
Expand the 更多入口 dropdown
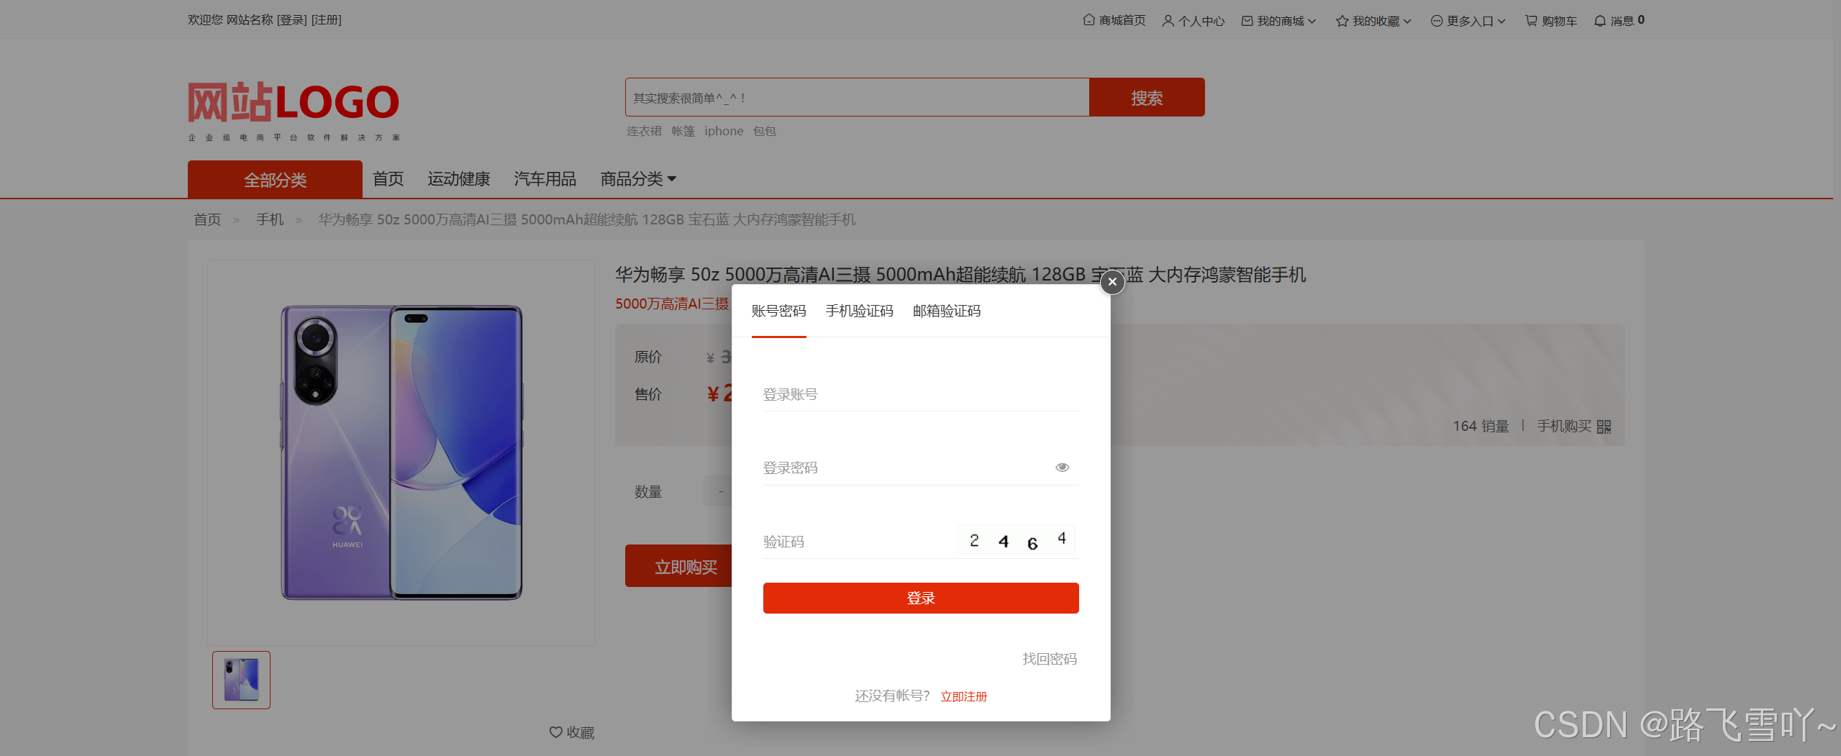click(x=1468, y=21)
